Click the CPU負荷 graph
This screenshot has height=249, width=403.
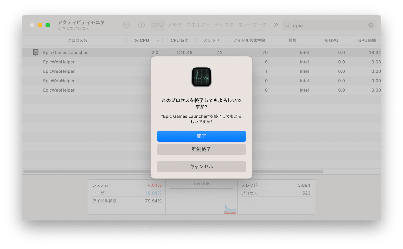[201, 201]
